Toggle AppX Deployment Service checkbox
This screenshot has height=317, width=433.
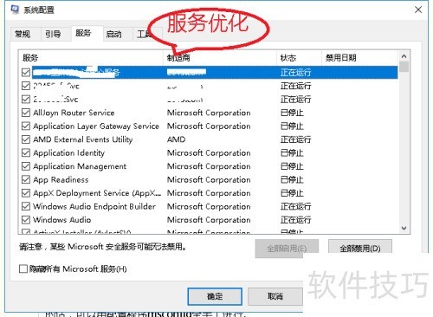[x=26, y=193]
